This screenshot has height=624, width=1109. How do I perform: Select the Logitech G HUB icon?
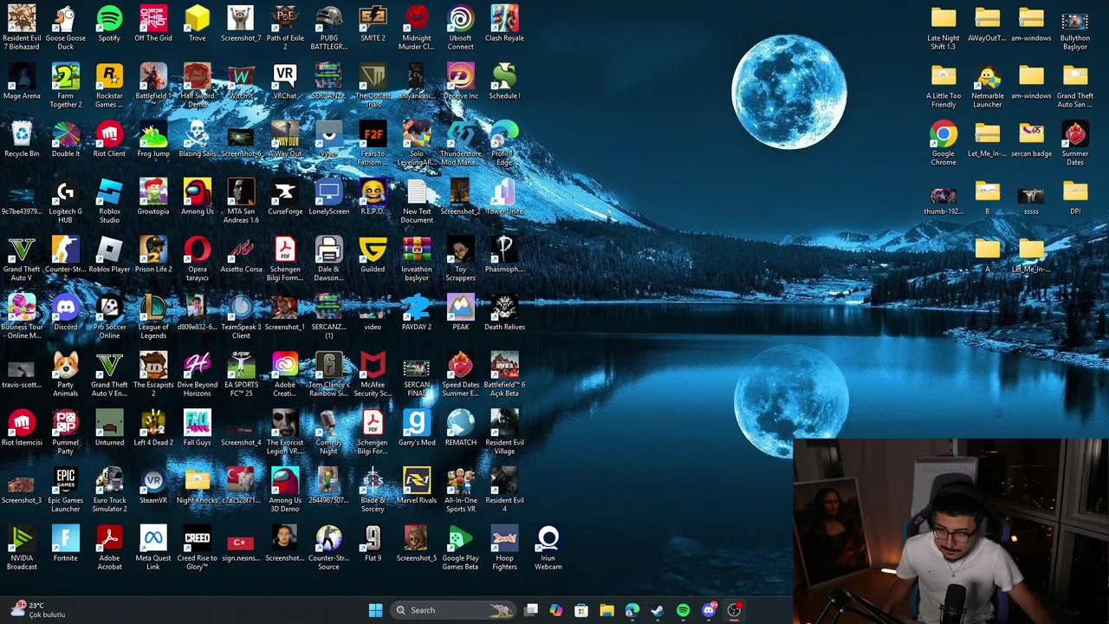pyautogui.click(x=66, y=201)
